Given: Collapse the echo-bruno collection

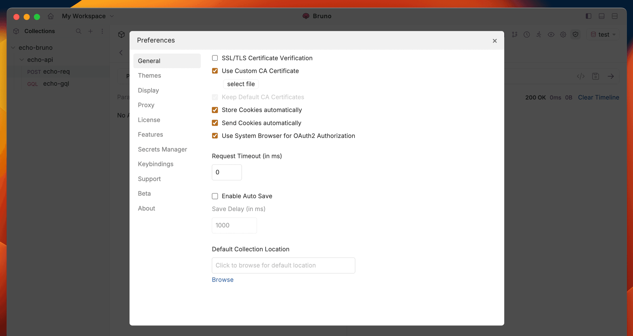Looking at the screenshot, I should coord(13,48).
